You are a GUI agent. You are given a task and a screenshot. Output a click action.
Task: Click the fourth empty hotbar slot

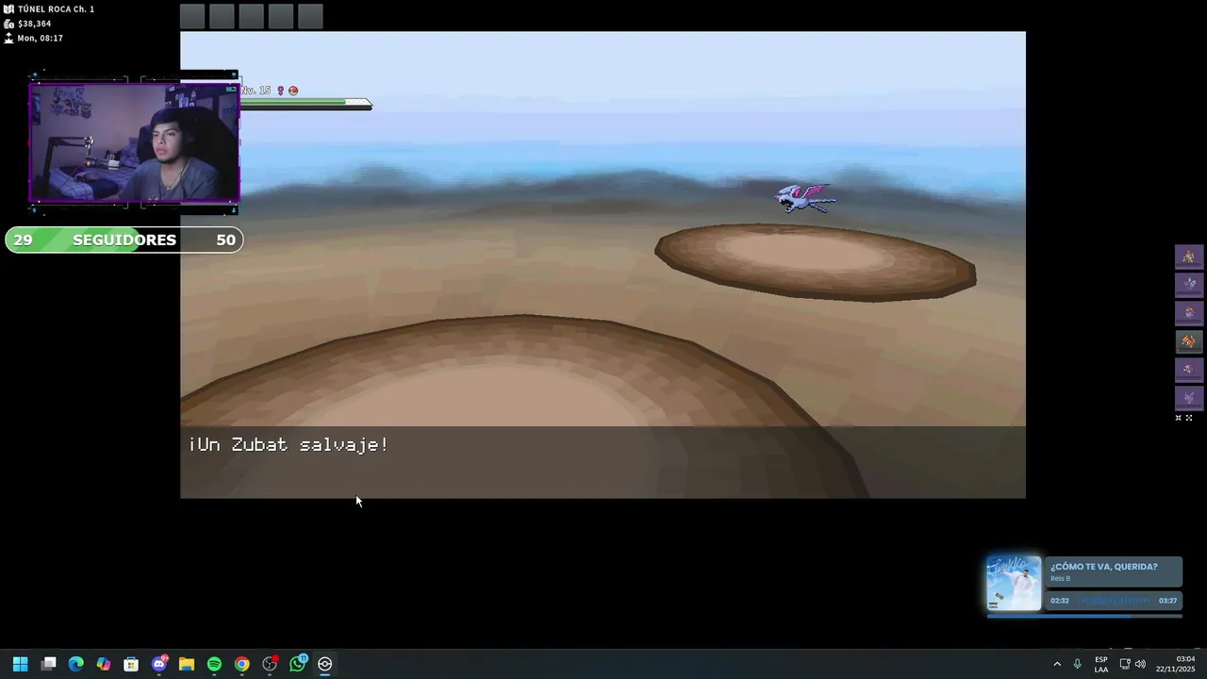281,17
